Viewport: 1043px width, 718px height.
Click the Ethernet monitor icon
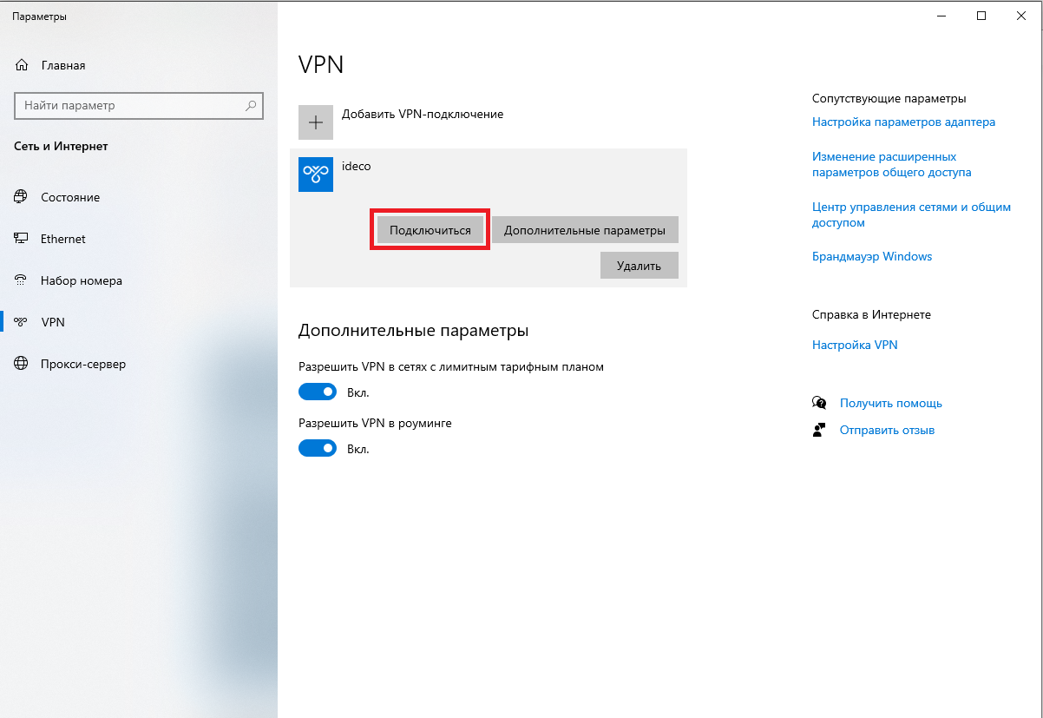[22, 239]
